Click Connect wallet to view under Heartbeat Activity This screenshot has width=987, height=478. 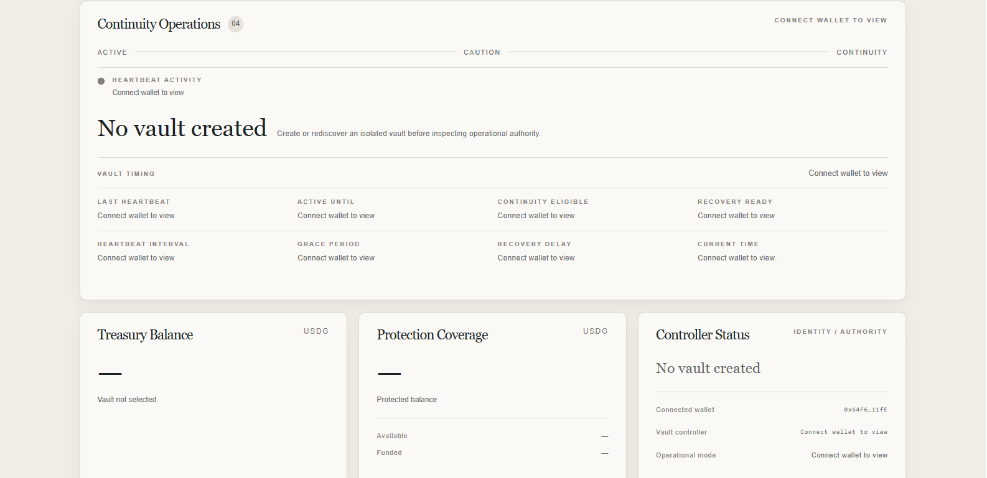(148, 93)
